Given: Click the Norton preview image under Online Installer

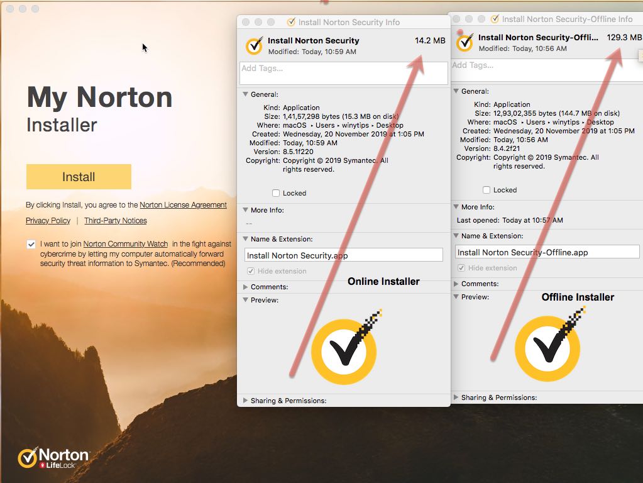Looking at the screenshot, I should (346, 347).
